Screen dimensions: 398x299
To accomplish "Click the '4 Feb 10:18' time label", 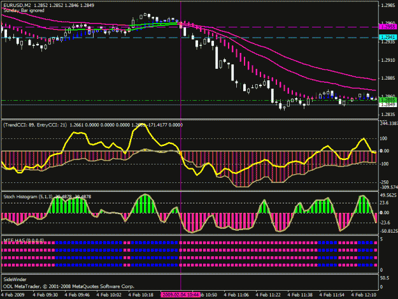I will coord(141,295).
